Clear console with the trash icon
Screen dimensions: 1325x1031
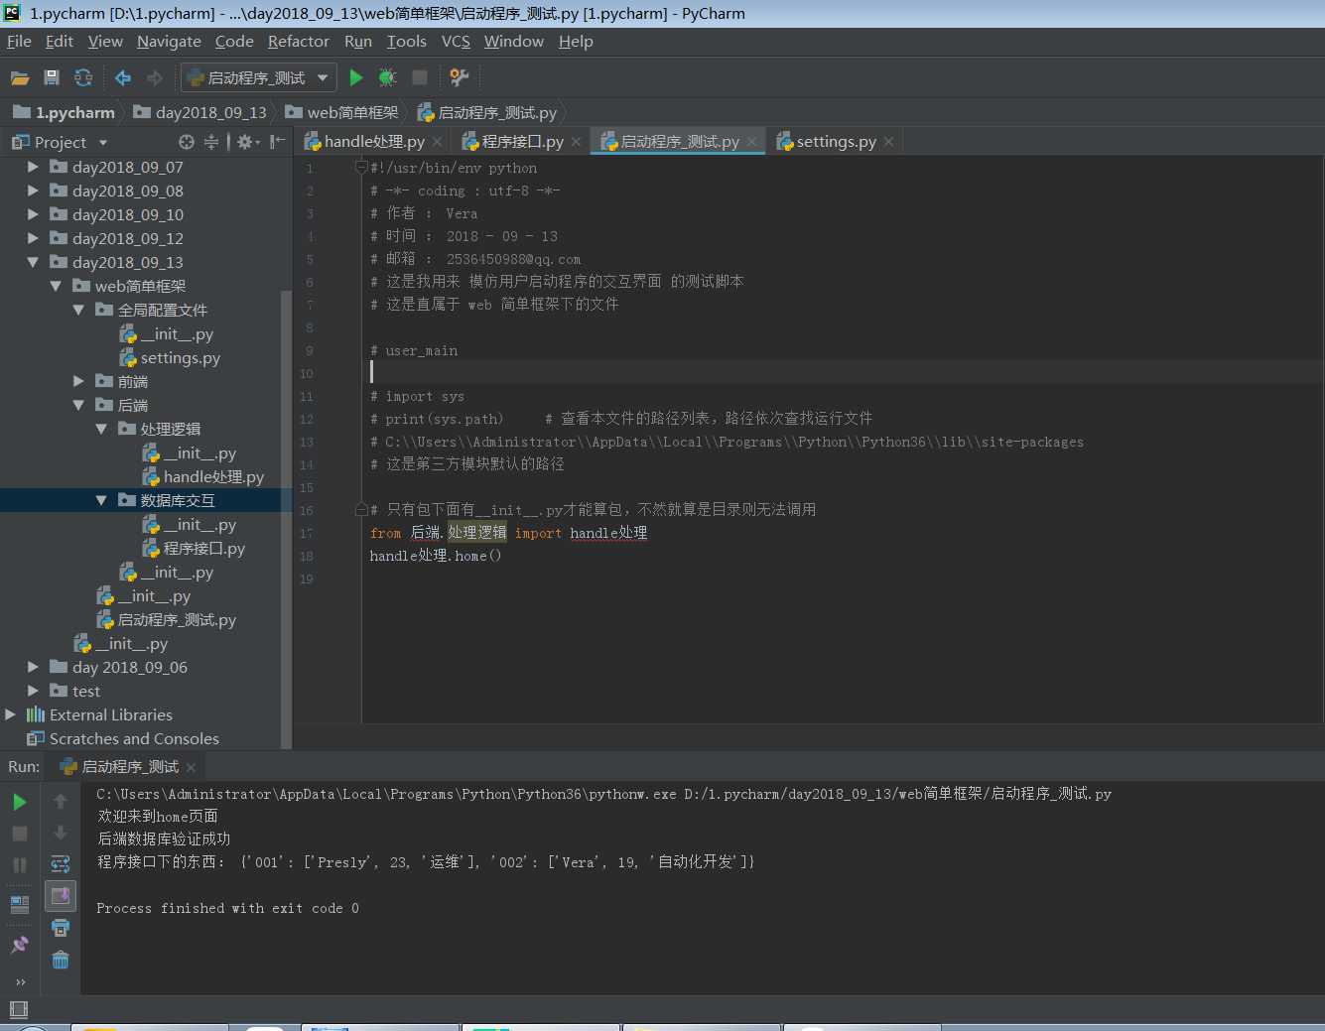(61, 960)
